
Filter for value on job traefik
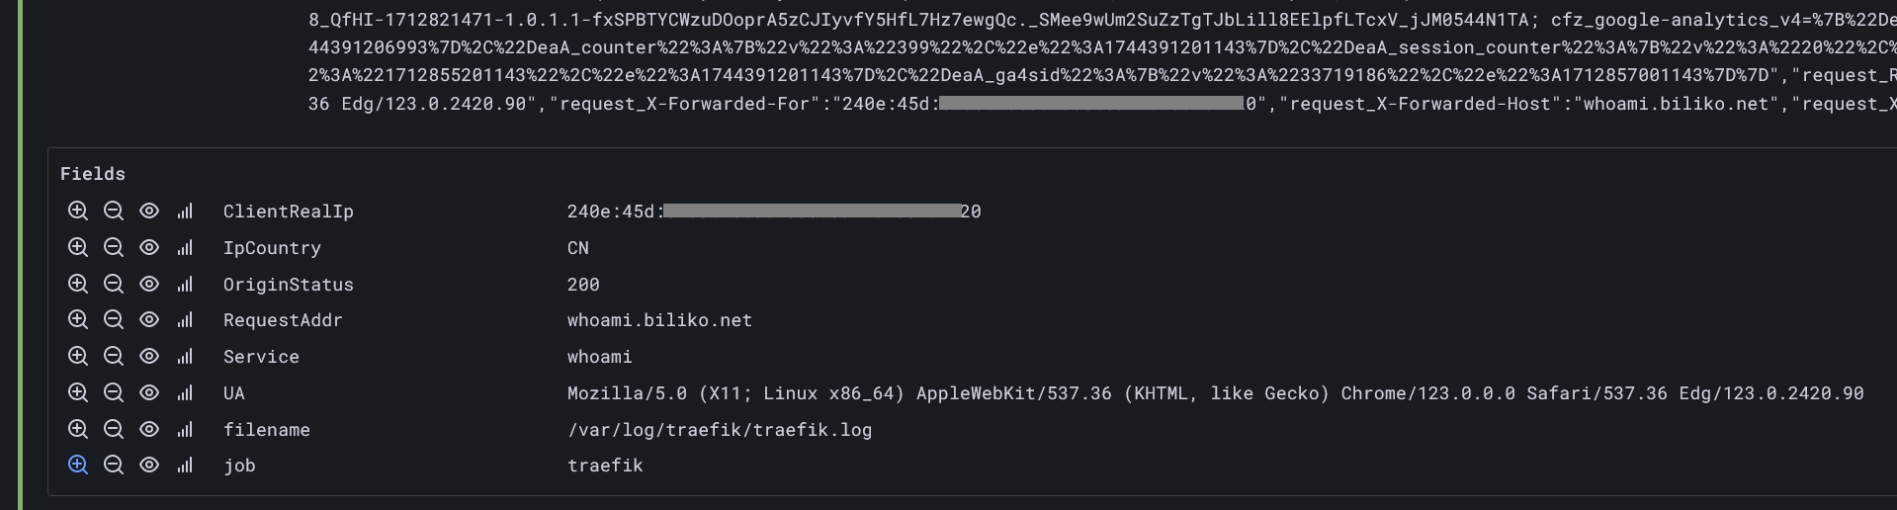point(78,465)
